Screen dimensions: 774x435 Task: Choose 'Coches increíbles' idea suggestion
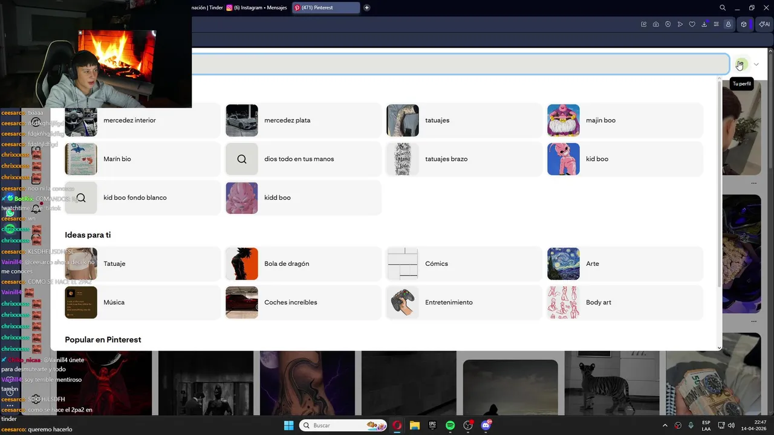[304, 302]
